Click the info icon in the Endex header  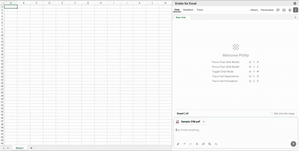[295, 10]
